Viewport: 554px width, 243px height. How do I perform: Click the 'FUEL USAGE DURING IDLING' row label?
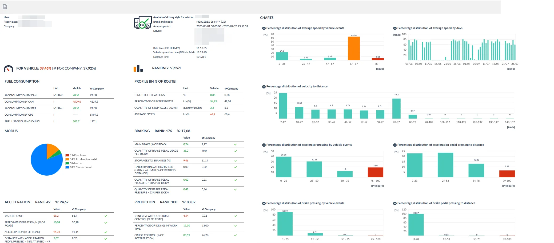click(x=22, y=122)
